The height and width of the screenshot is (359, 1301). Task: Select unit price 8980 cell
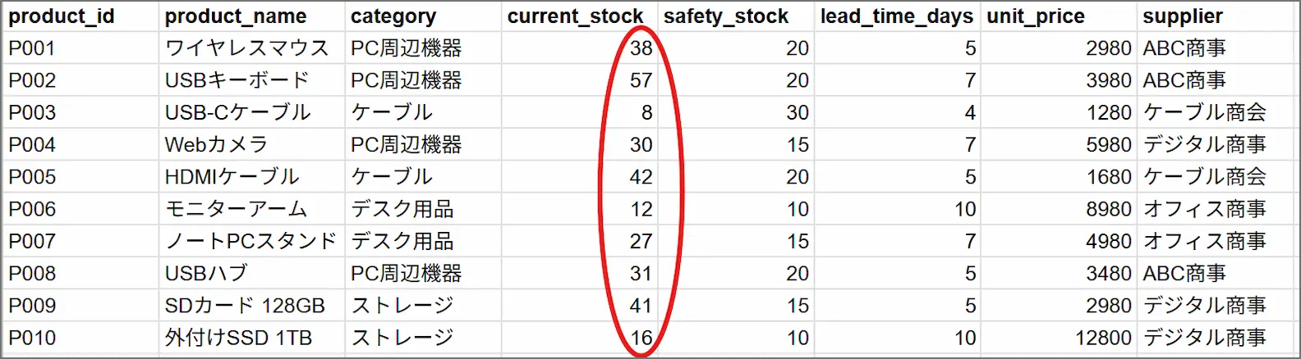pyautogui.click(x=1059, y=209)
